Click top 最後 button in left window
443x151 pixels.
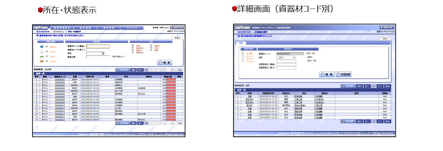tap(180, 70)
